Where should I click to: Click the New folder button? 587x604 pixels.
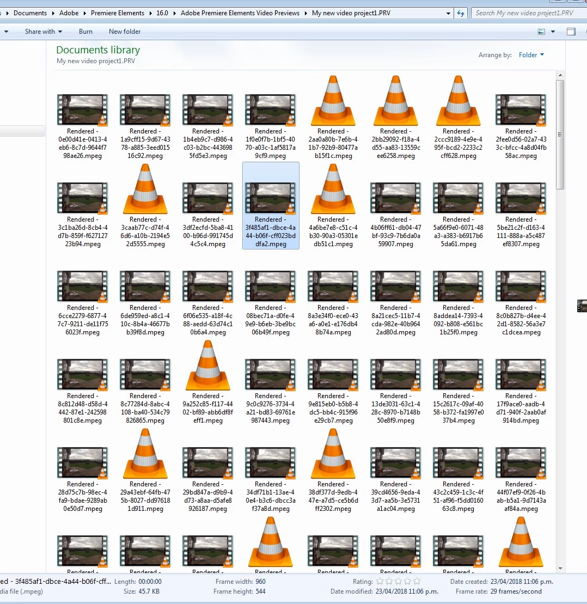point(124,32)
